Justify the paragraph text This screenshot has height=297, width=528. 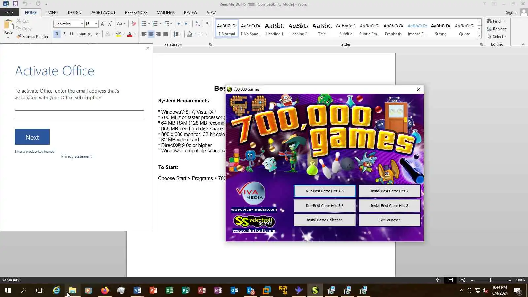pyautogui.click(x=166, y=34)
